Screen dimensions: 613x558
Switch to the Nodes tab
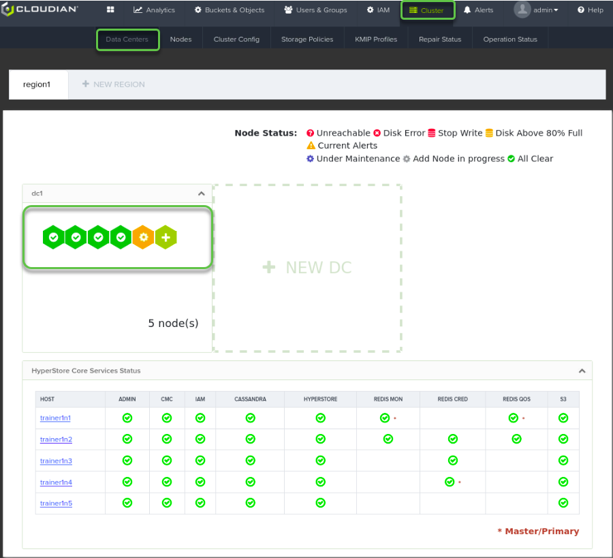pyautogui.click(x=180, y=39)
